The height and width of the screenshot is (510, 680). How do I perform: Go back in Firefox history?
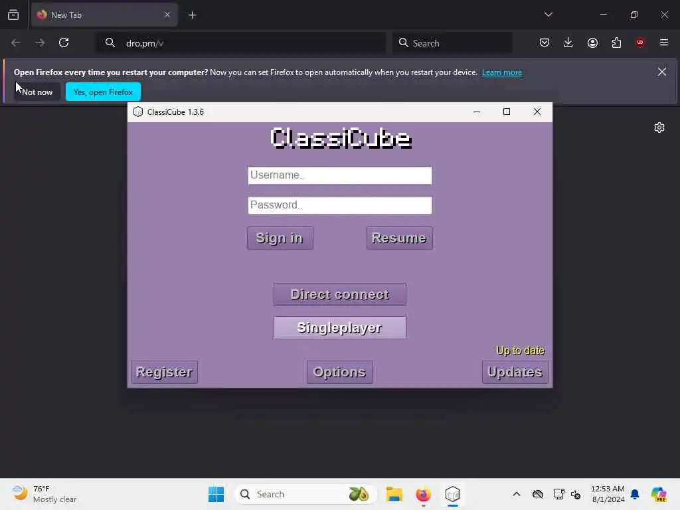coord(16,42)
